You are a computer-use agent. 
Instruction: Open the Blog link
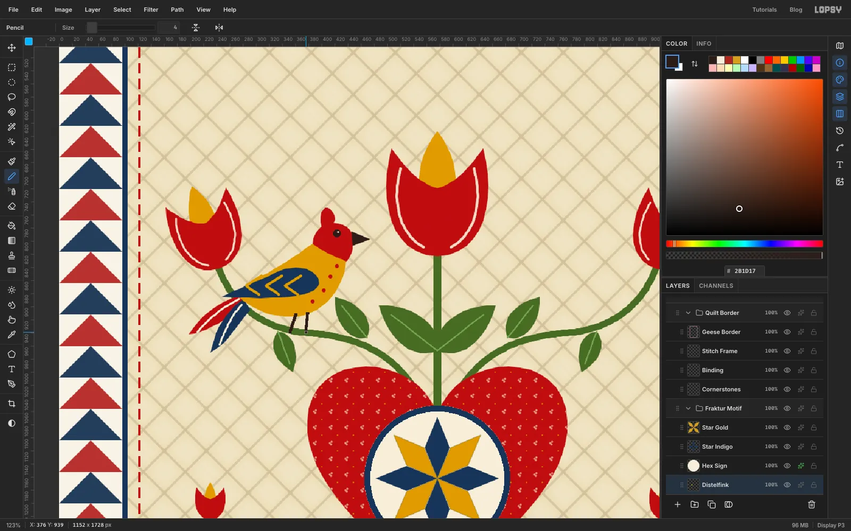[796, 10]
